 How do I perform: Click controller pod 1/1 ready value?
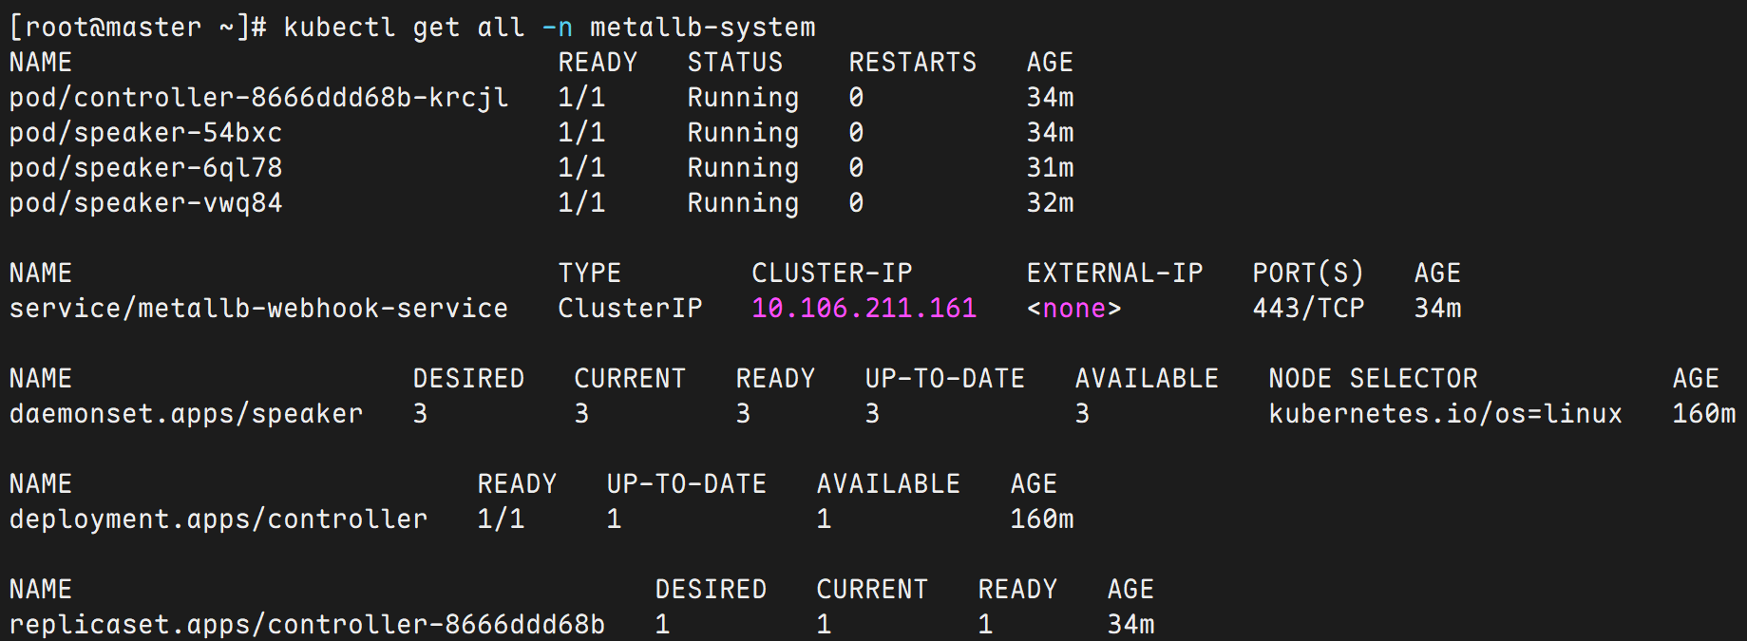tap(581, 98)
